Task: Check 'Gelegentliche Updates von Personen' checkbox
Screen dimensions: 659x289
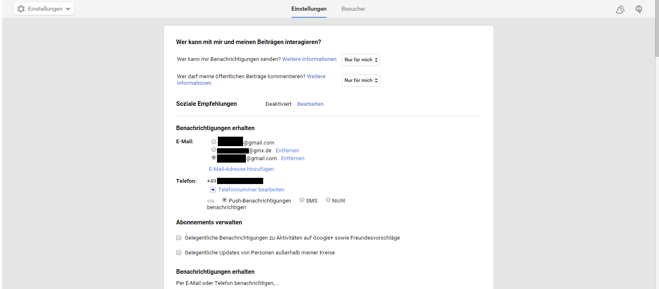Action: (x=179, y=252)
